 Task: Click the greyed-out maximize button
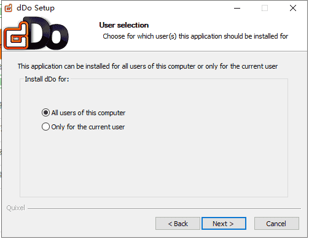point(265,8)
